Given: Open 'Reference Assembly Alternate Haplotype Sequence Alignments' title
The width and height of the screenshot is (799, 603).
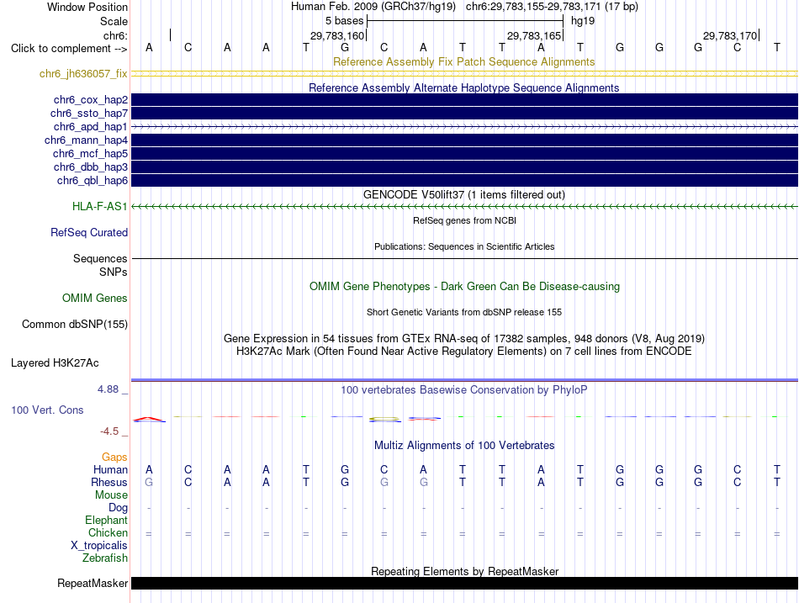Looking at the screenshot, I should pos(463,87).
